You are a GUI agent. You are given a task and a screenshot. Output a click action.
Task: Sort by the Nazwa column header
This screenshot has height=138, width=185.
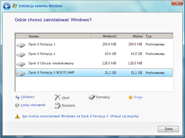59,36
